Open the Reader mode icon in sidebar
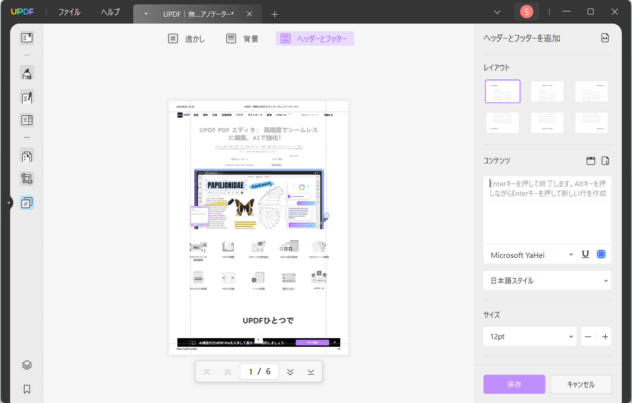This screenshot has width=632, height=403. click(x=27, y=38)
